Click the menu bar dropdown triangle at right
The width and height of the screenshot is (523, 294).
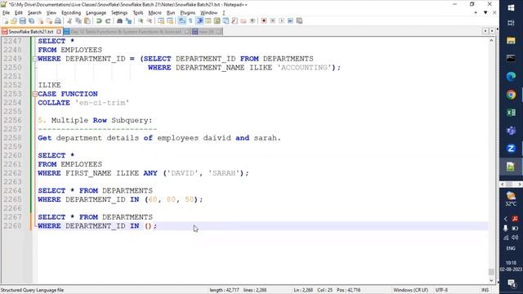tap(485, 13)
